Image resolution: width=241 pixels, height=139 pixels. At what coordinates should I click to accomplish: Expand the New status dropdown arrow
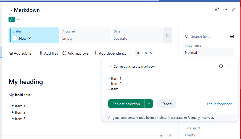30,38
